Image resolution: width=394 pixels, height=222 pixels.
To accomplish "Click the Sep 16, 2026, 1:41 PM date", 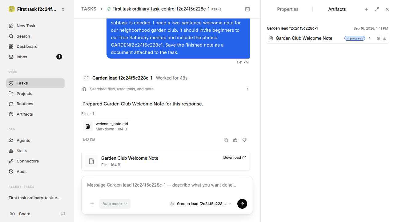I will point(371,28).
